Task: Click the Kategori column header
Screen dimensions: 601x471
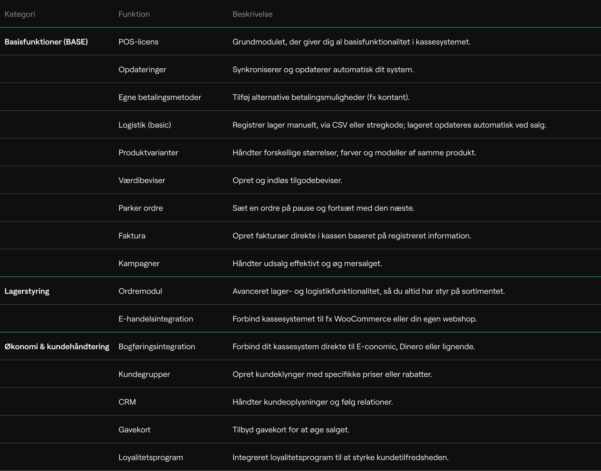Action: [x=20, y=14]
